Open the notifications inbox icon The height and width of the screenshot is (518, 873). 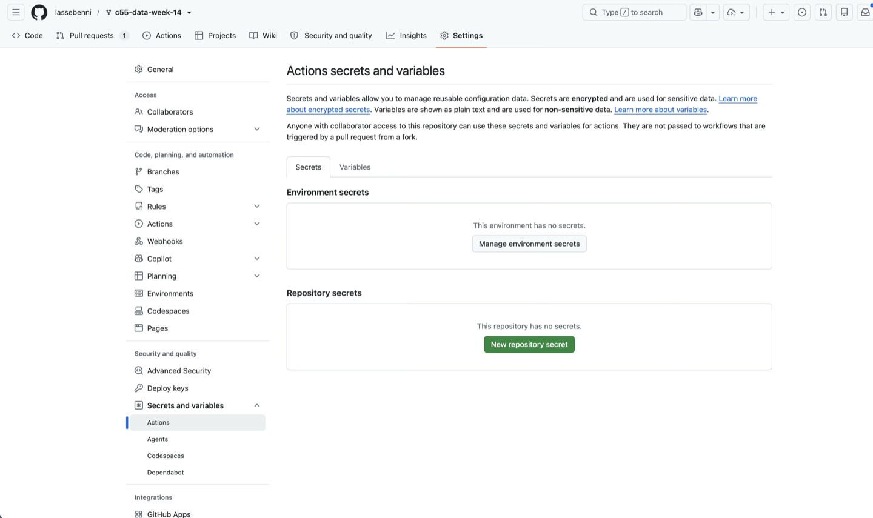click(865, 12)
